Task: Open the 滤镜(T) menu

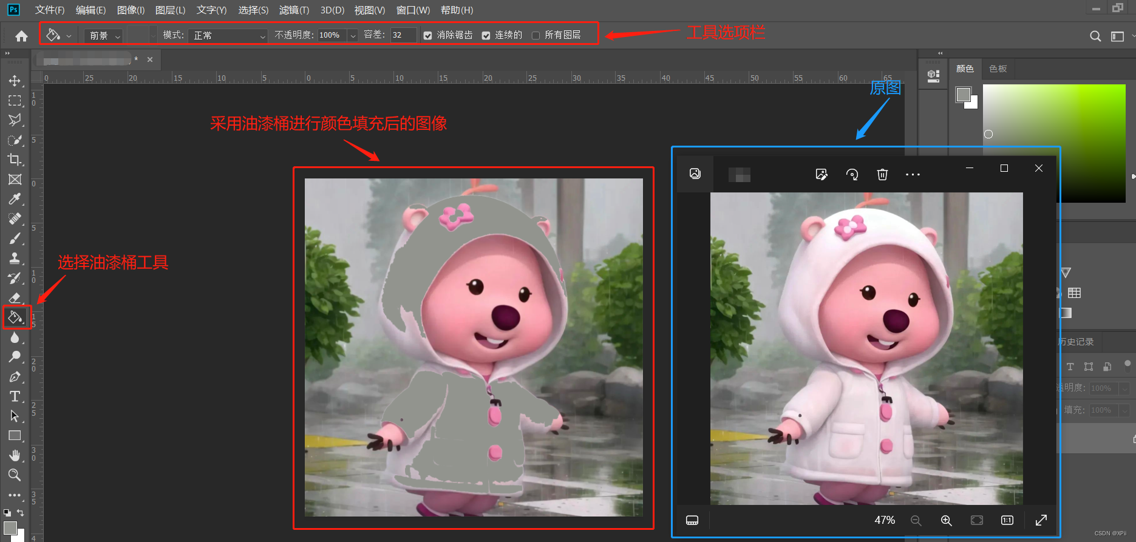Action: pos(294,10)
